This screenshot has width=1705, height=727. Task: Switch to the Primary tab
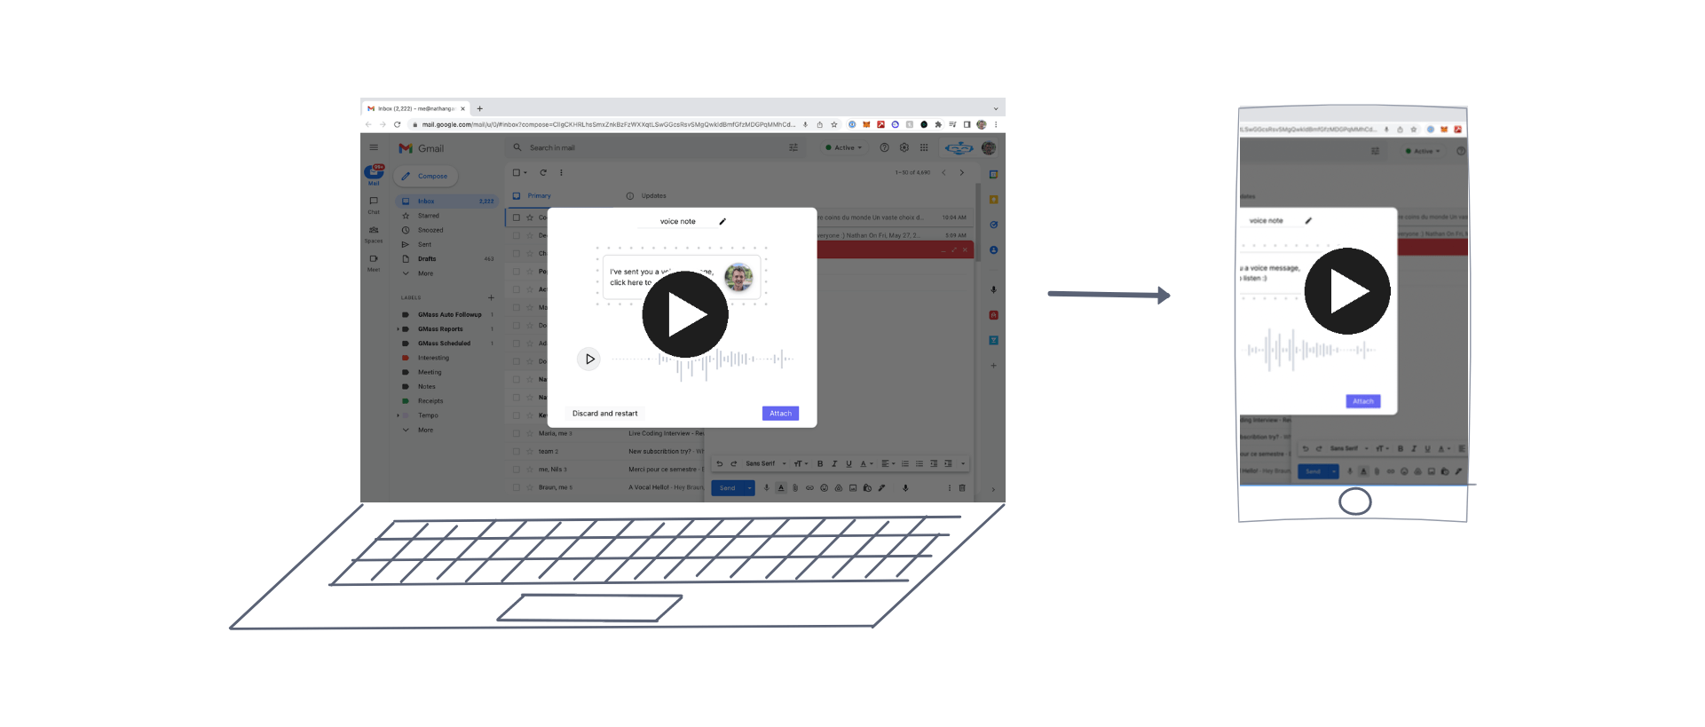click(x=540, y=196)
